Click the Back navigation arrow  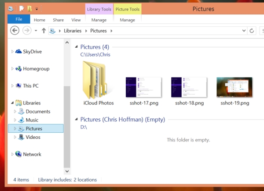pyautogui.click(x=15, y=31)
